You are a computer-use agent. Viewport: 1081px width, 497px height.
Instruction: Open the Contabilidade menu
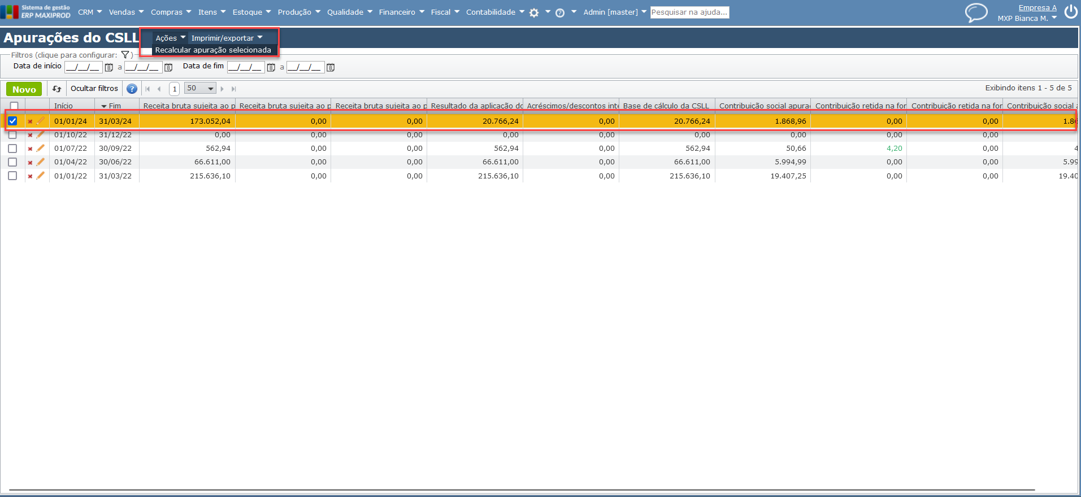point(494,12)
